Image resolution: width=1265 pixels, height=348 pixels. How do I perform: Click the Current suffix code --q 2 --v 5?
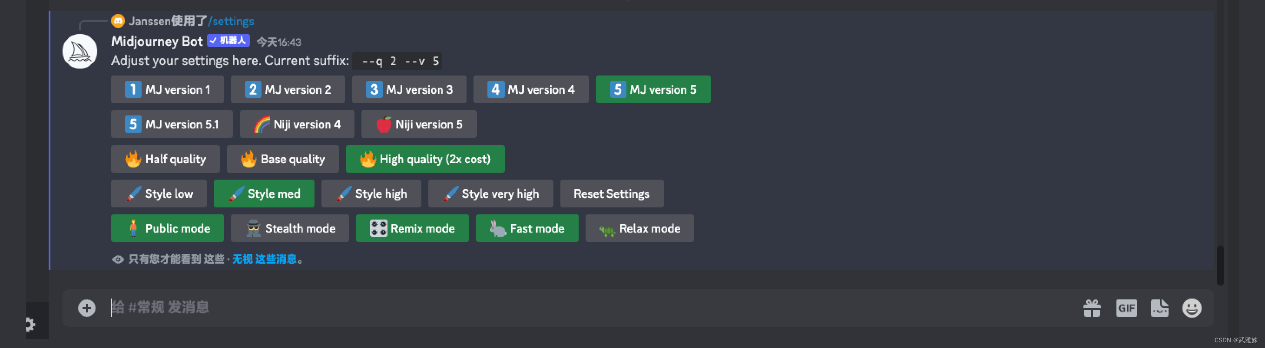click(397, 61)
